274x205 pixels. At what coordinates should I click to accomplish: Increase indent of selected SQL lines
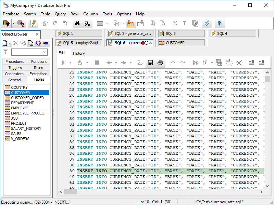coord(261,63)
